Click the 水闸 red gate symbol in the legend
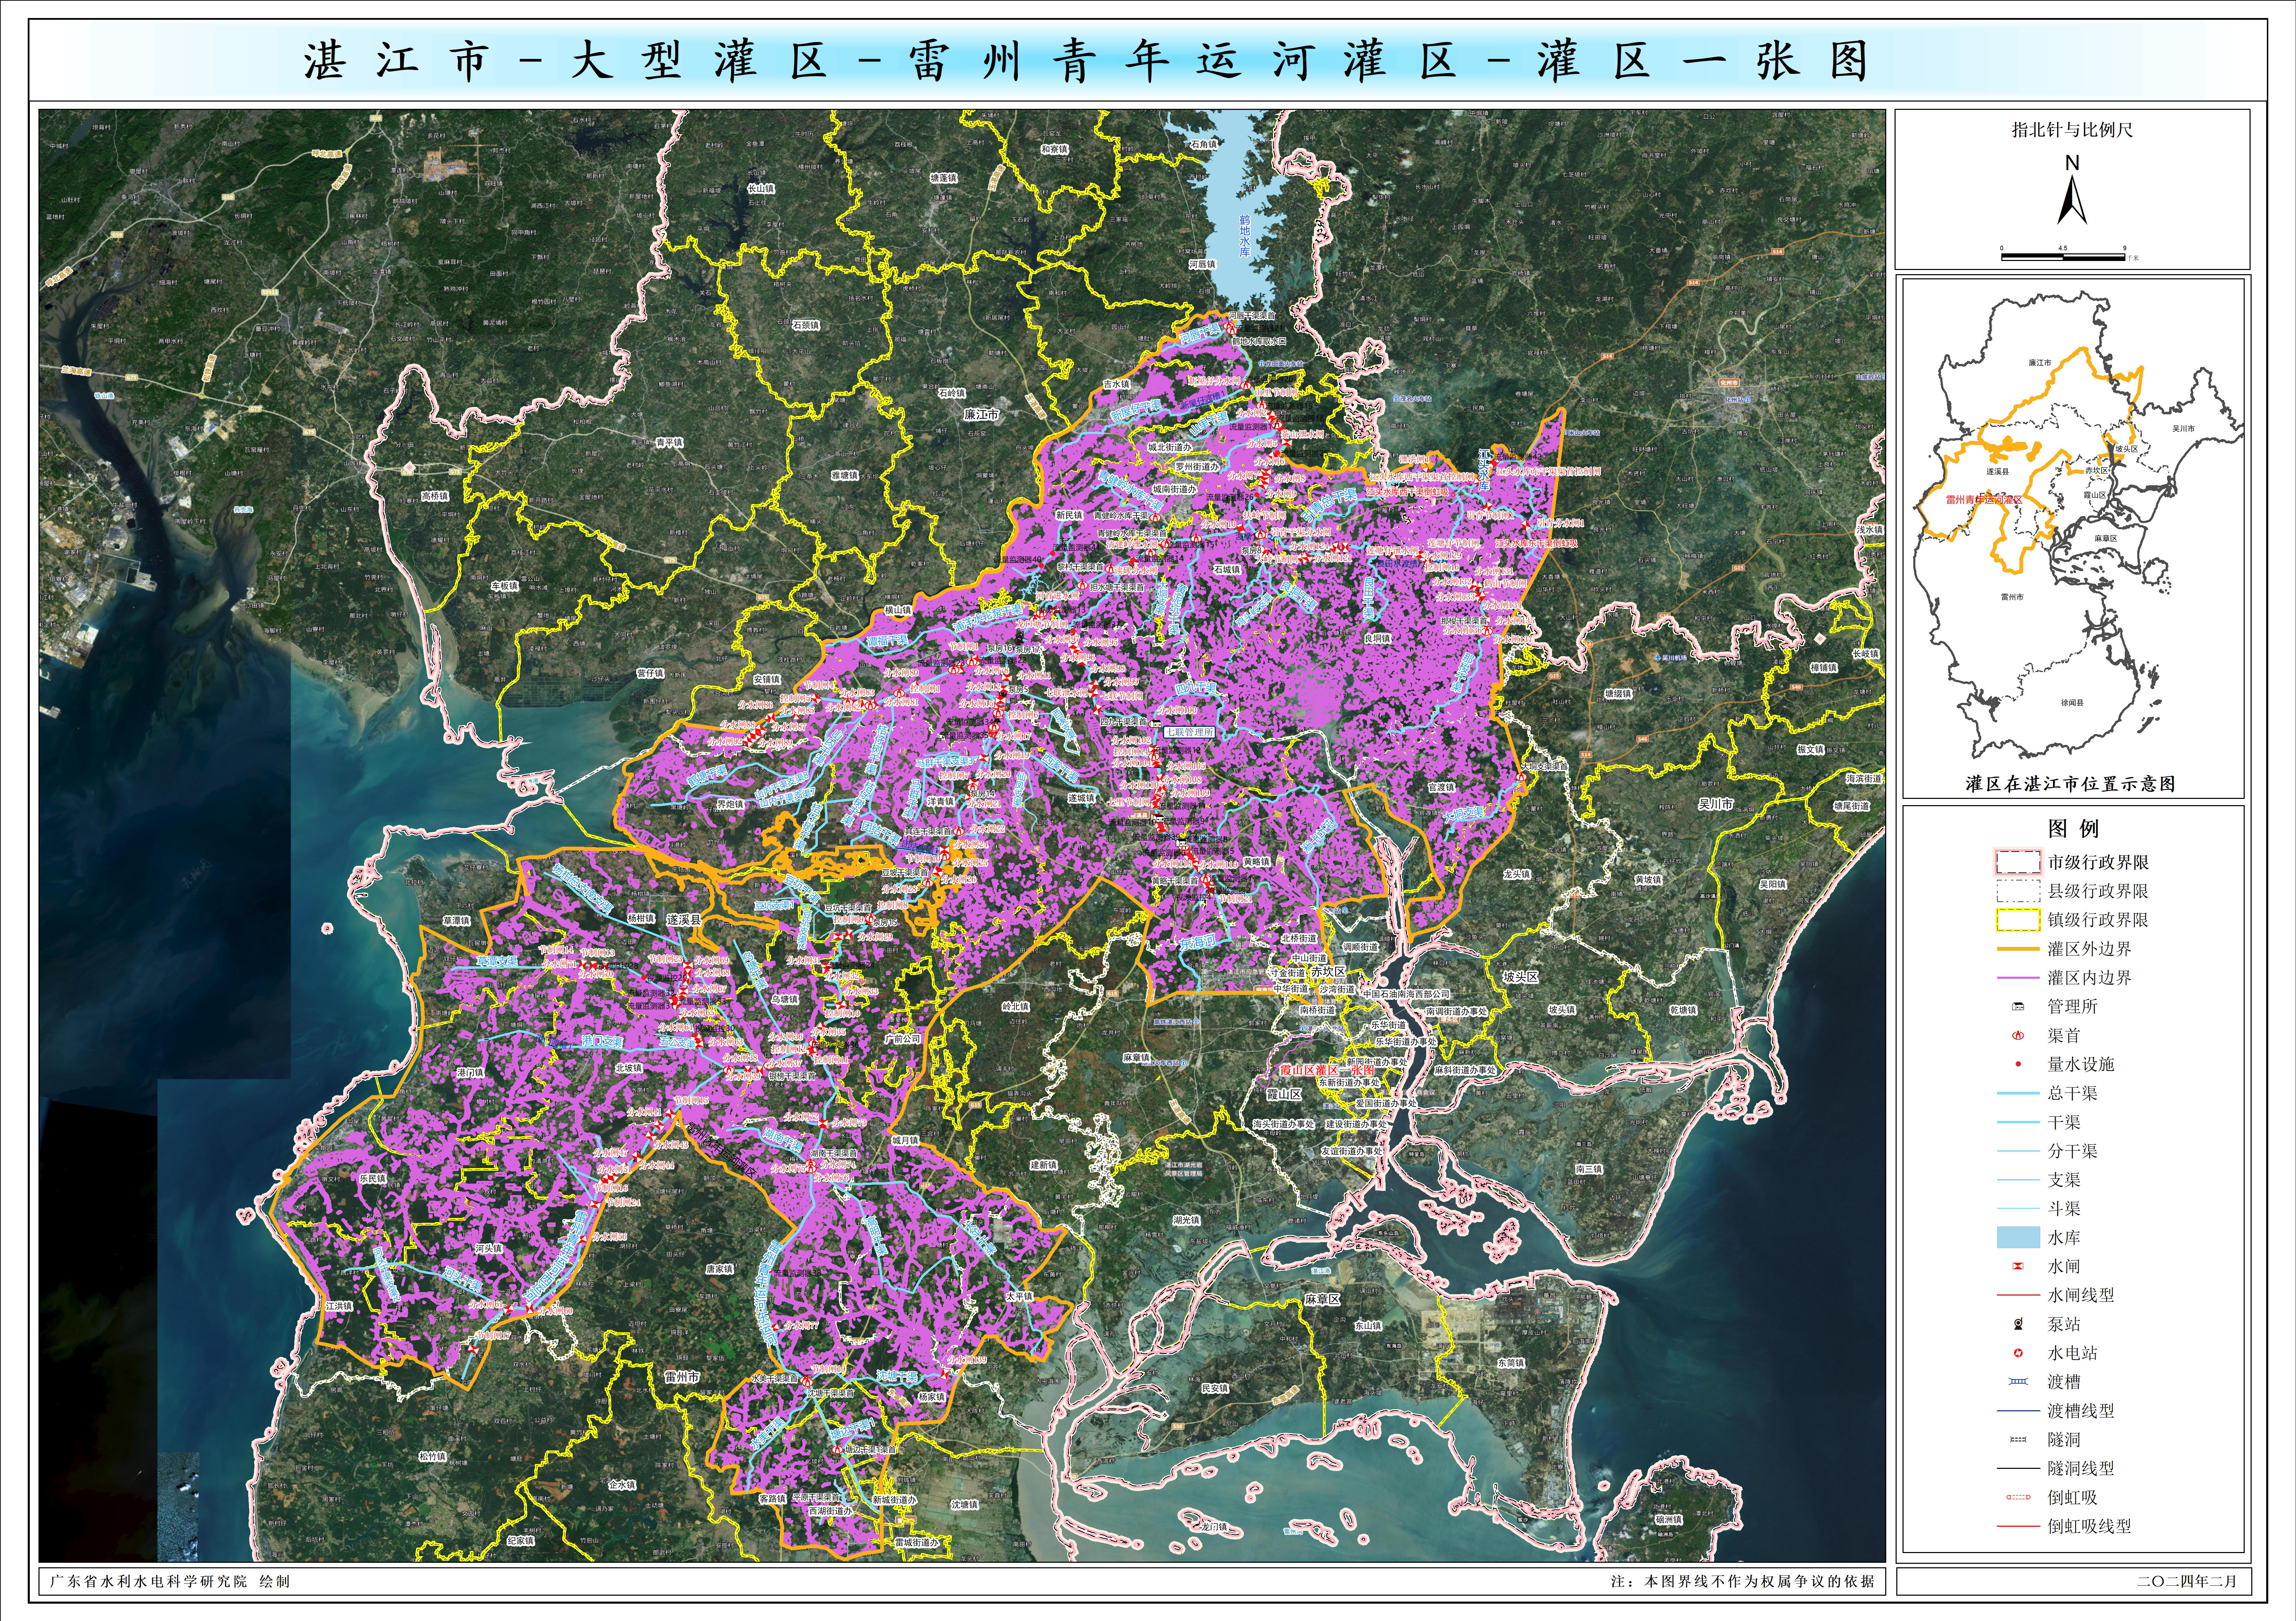Viewport: 2296px width, 1621px height. (2018, 1266)
